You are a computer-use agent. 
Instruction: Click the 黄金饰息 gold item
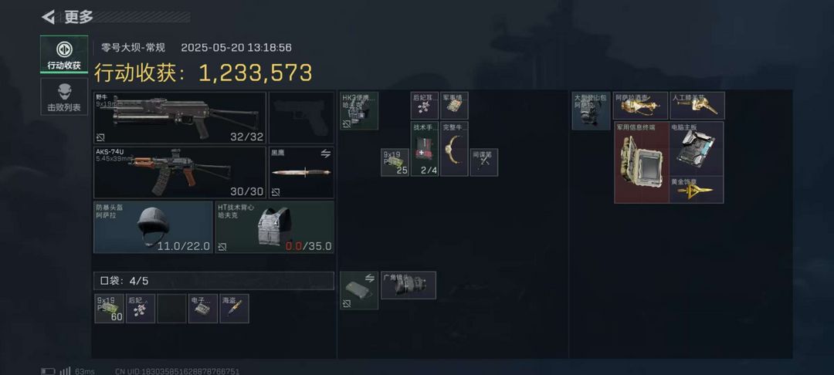click(697, 190)
